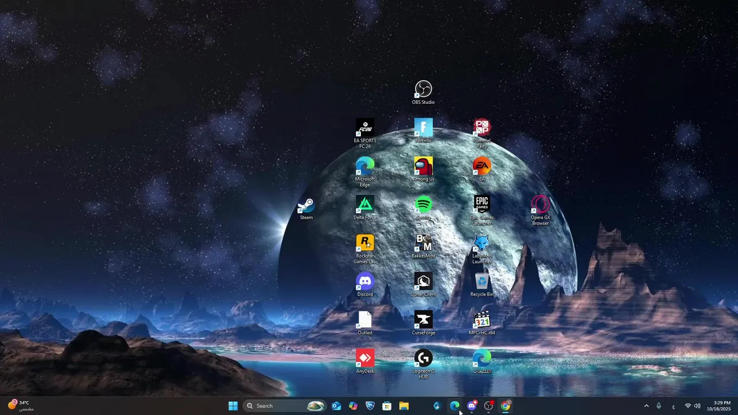Image resolution: width=738 pixels, height=415 pixels.
Task: Select the AnyDesk desktop icon
Action: pyautogui.click(x=365, y=362)
